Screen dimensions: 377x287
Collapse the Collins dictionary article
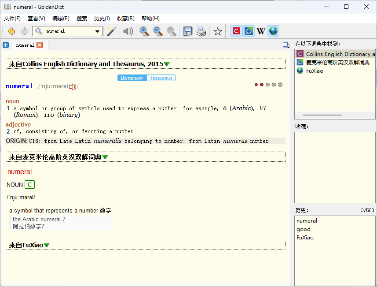[167, 64]
